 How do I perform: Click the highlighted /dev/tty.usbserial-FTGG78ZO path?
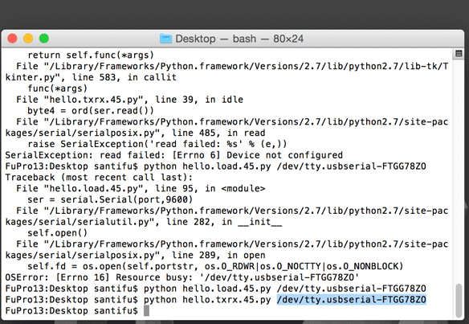pyautogui.click(x=352, y=299)
